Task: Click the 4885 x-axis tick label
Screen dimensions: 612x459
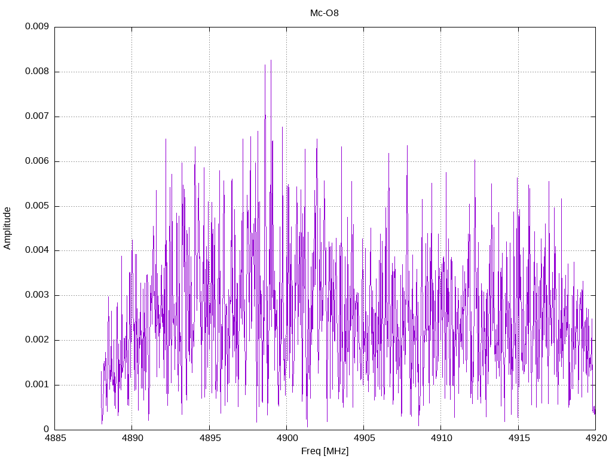Action: (55, 438)
